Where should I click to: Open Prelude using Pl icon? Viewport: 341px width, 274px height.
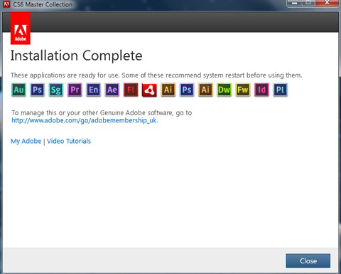[281, 90]
